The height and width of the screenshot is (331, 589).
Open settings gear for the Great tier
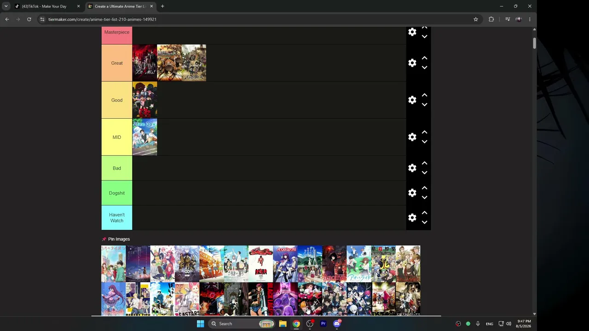click(412, 63)
